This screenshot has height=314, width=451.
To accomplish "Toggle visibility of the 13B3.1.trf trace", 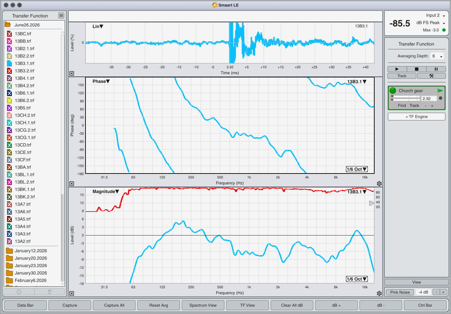I will (x=9, y=63).
